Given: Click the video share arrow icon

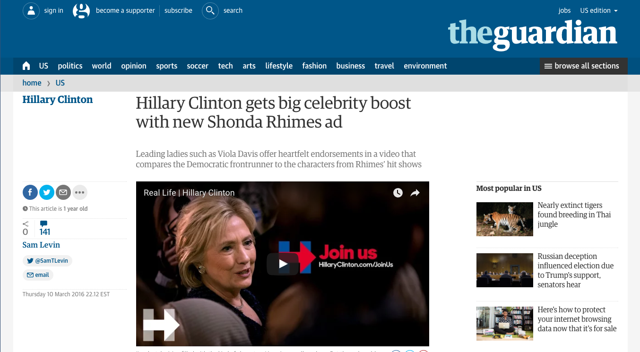Looking at the screenshot, I should [415, 193].
